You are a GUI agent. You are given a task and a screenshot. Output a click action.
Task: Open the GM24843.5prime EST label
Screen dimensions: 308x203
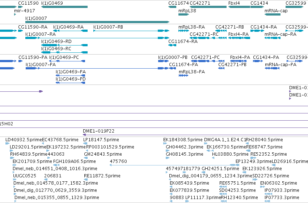[103, 154]
